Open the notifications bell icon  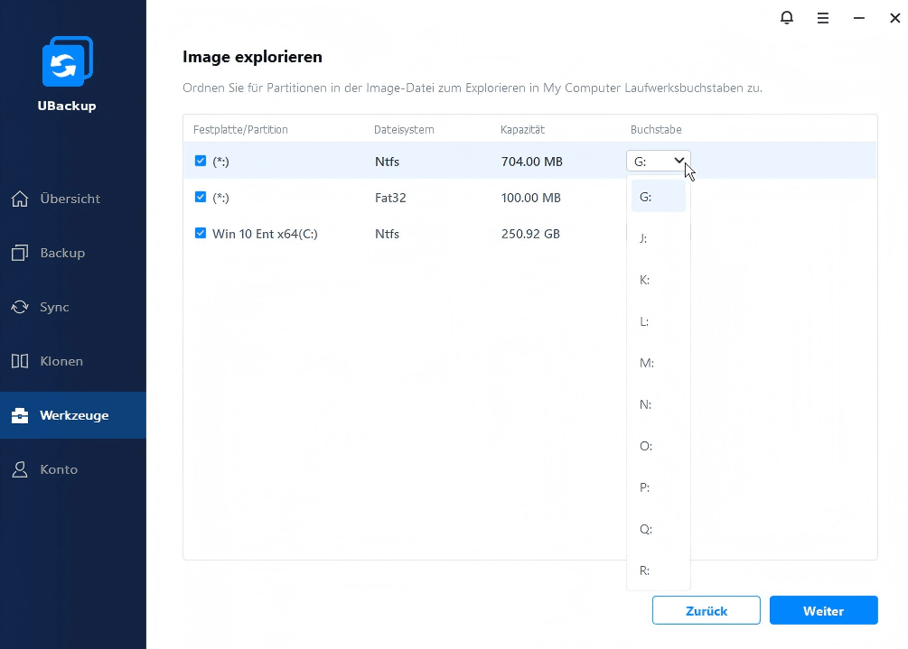point(787,18)
